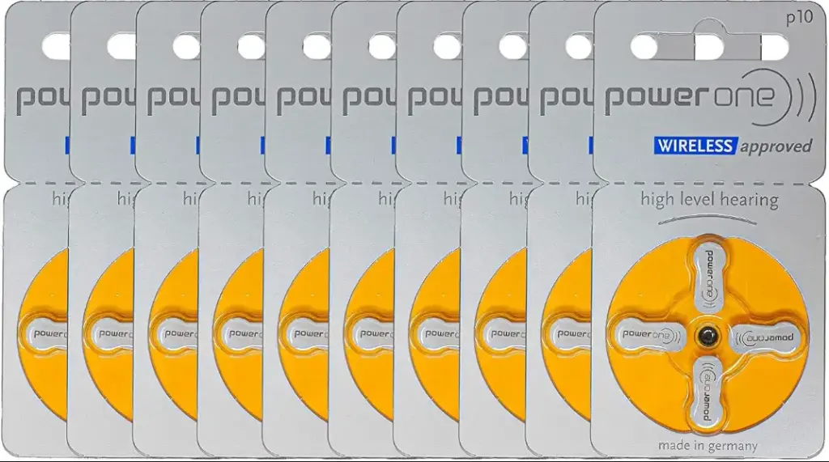829x462 pixels.
Task: Click the left battery tab of the front pack
Action: point(649,335)
